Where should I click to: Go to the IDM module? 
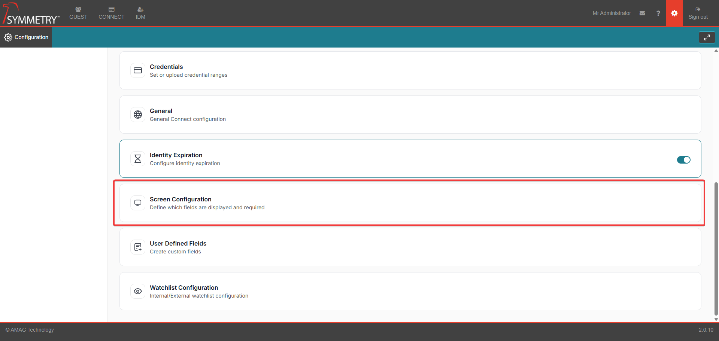tap(140, 13)
